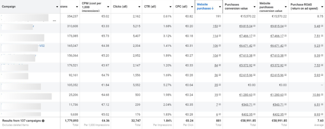This screenshot has height=129, width=325.
Task: Open the CPC (all) column dropdown arrow
Action: tap(192, 7)
